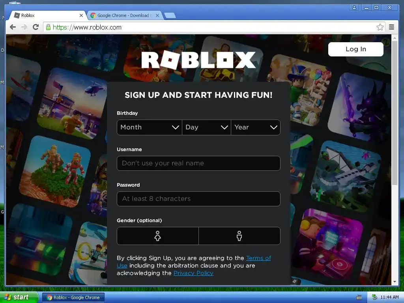The width and height of the screenshot is (404, 303).
Task: Click the bush characters game thumbnail
Action: pyautogui.click(x=55, y=171)
